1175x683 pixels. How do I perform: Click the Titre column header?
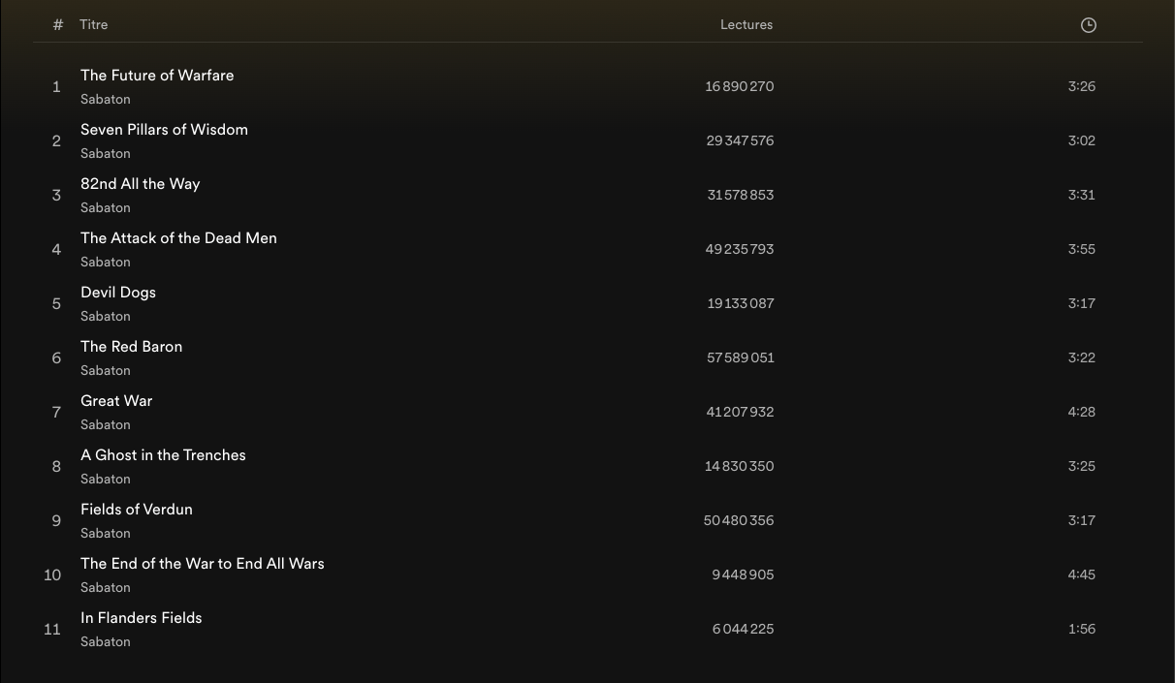pyautogui.click(x=94, y=25)
